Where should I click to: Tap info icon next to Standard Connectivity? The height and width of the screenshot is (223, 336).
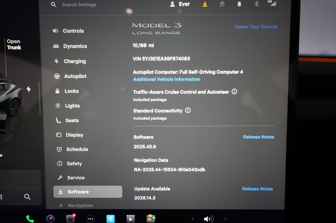pyautogui.click(x=188, y=110)
